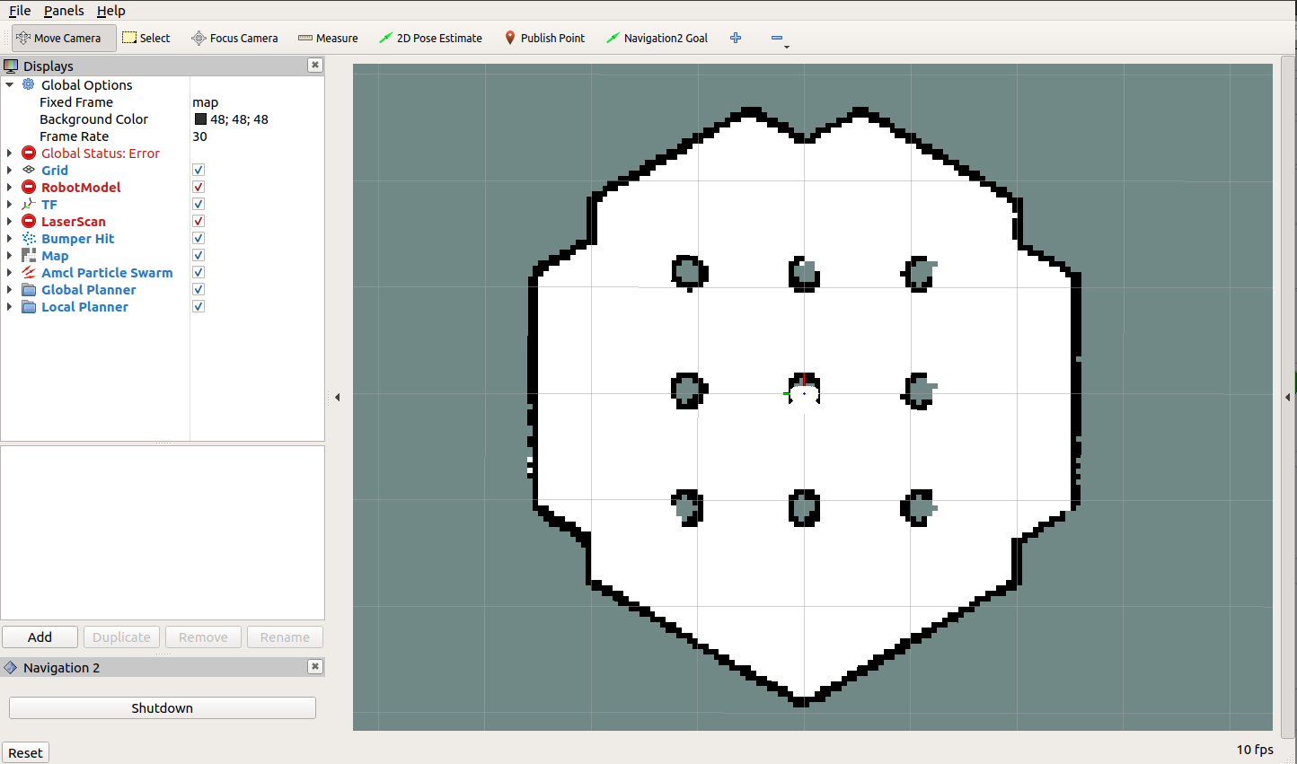Image resolution: width=1297 pixels, height=764 pixels.
Task: Expand the Map display properties
Action: 10,255
